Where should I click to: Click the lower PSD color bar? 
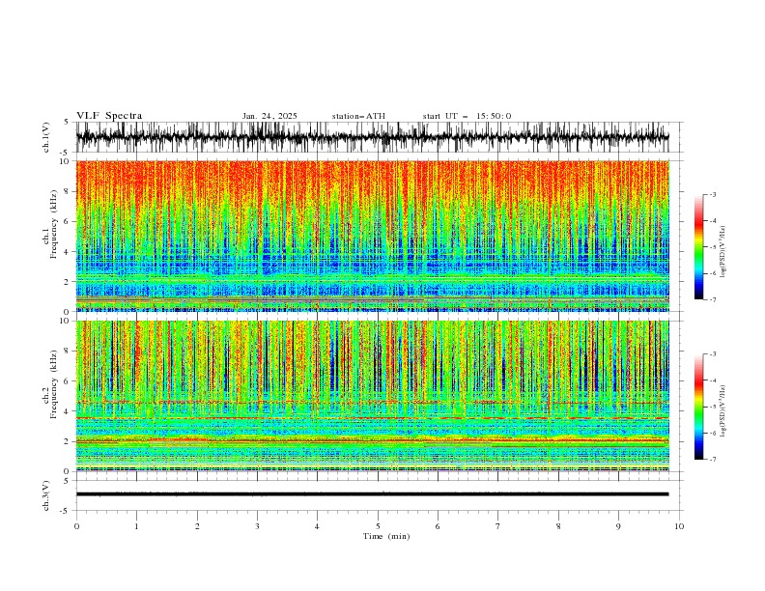click(698, 407)
